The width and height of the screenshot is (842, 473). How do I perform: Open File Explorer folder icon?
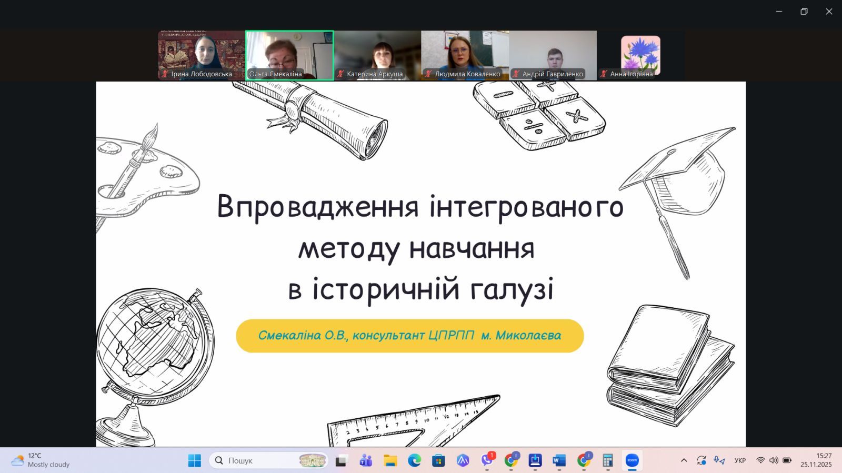pos(390,460)
